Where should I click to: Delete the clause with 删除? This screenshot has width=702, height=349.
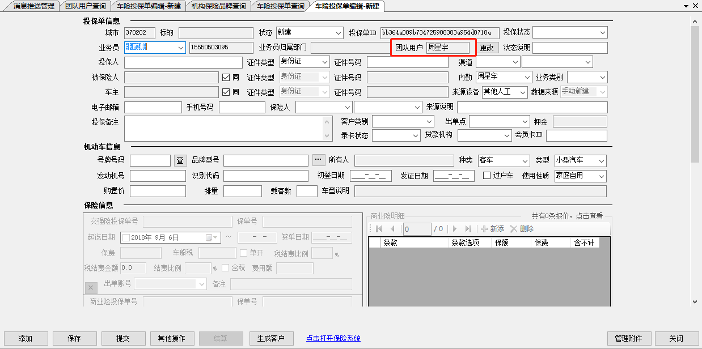[522, 229]
